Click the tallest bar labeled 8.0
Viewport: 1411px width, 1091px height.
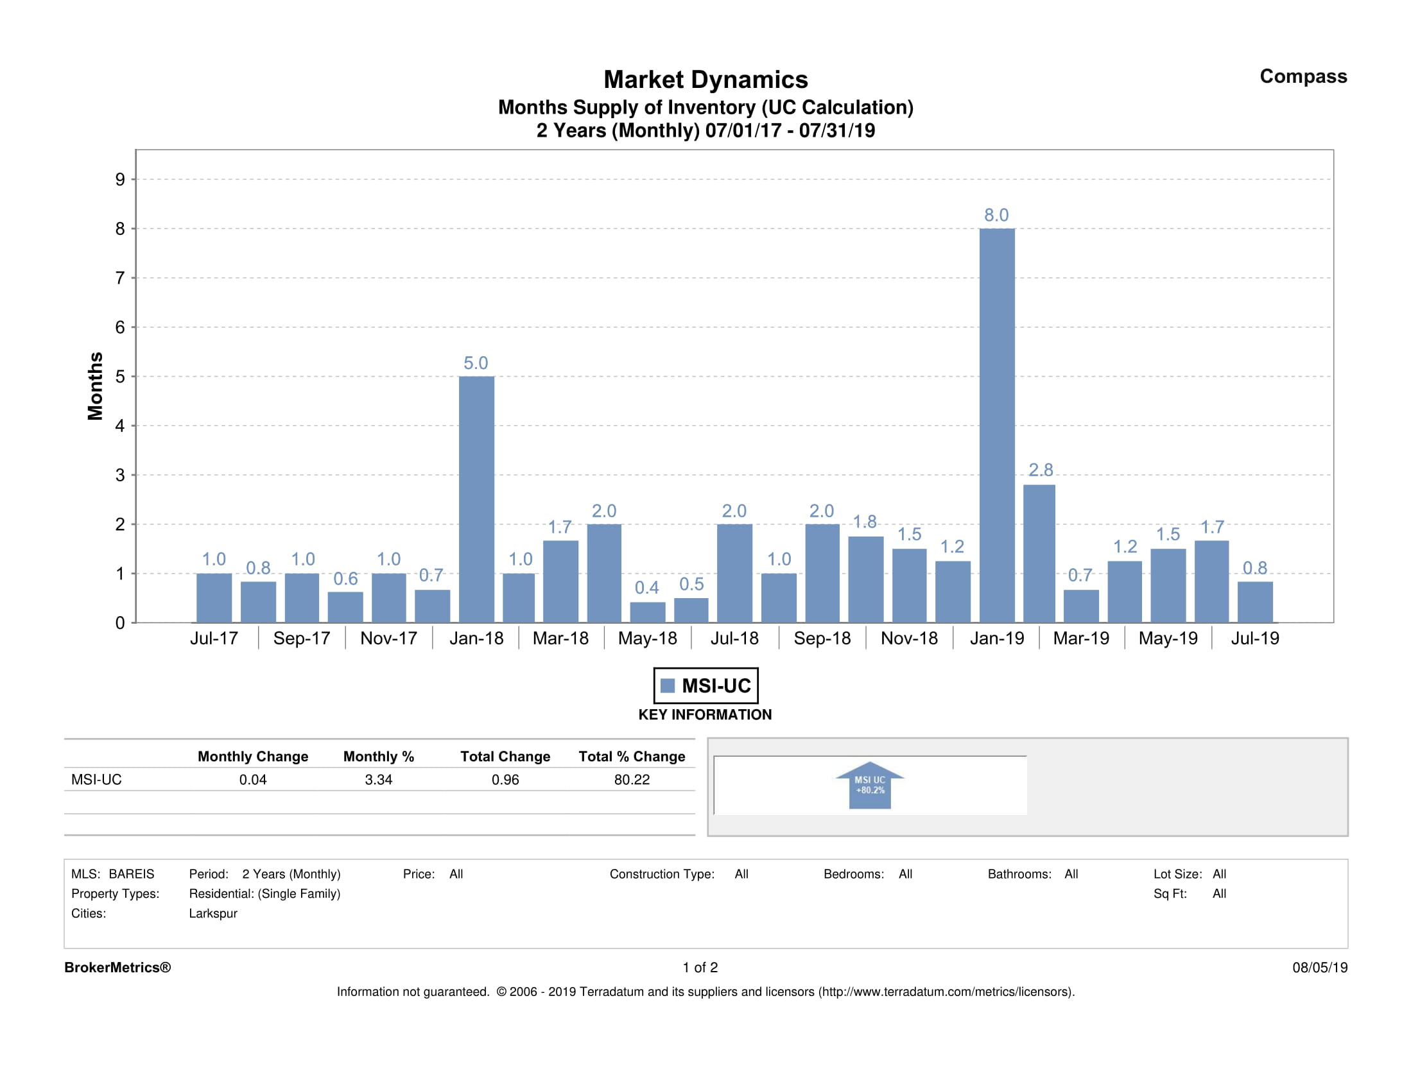(996, 426)
